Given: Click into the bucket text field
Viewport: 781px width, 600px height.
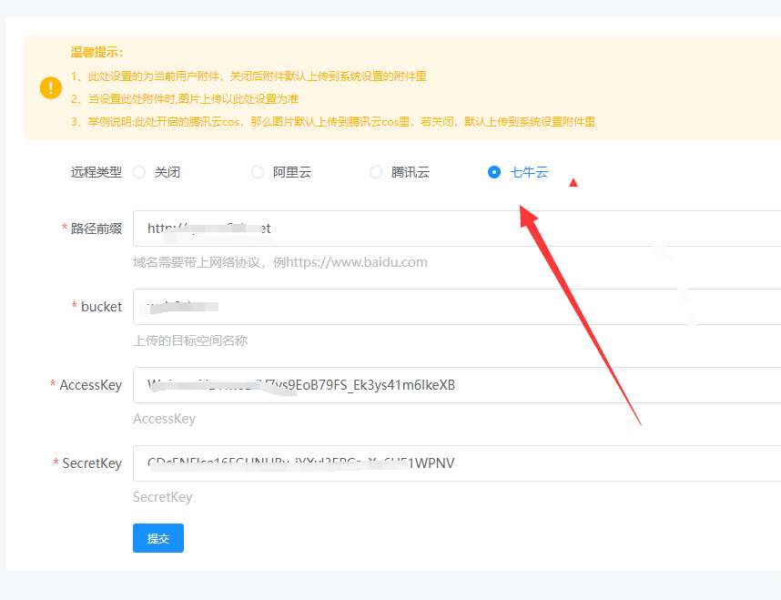Looking at the screenshot, I should (x=455, y=307).
